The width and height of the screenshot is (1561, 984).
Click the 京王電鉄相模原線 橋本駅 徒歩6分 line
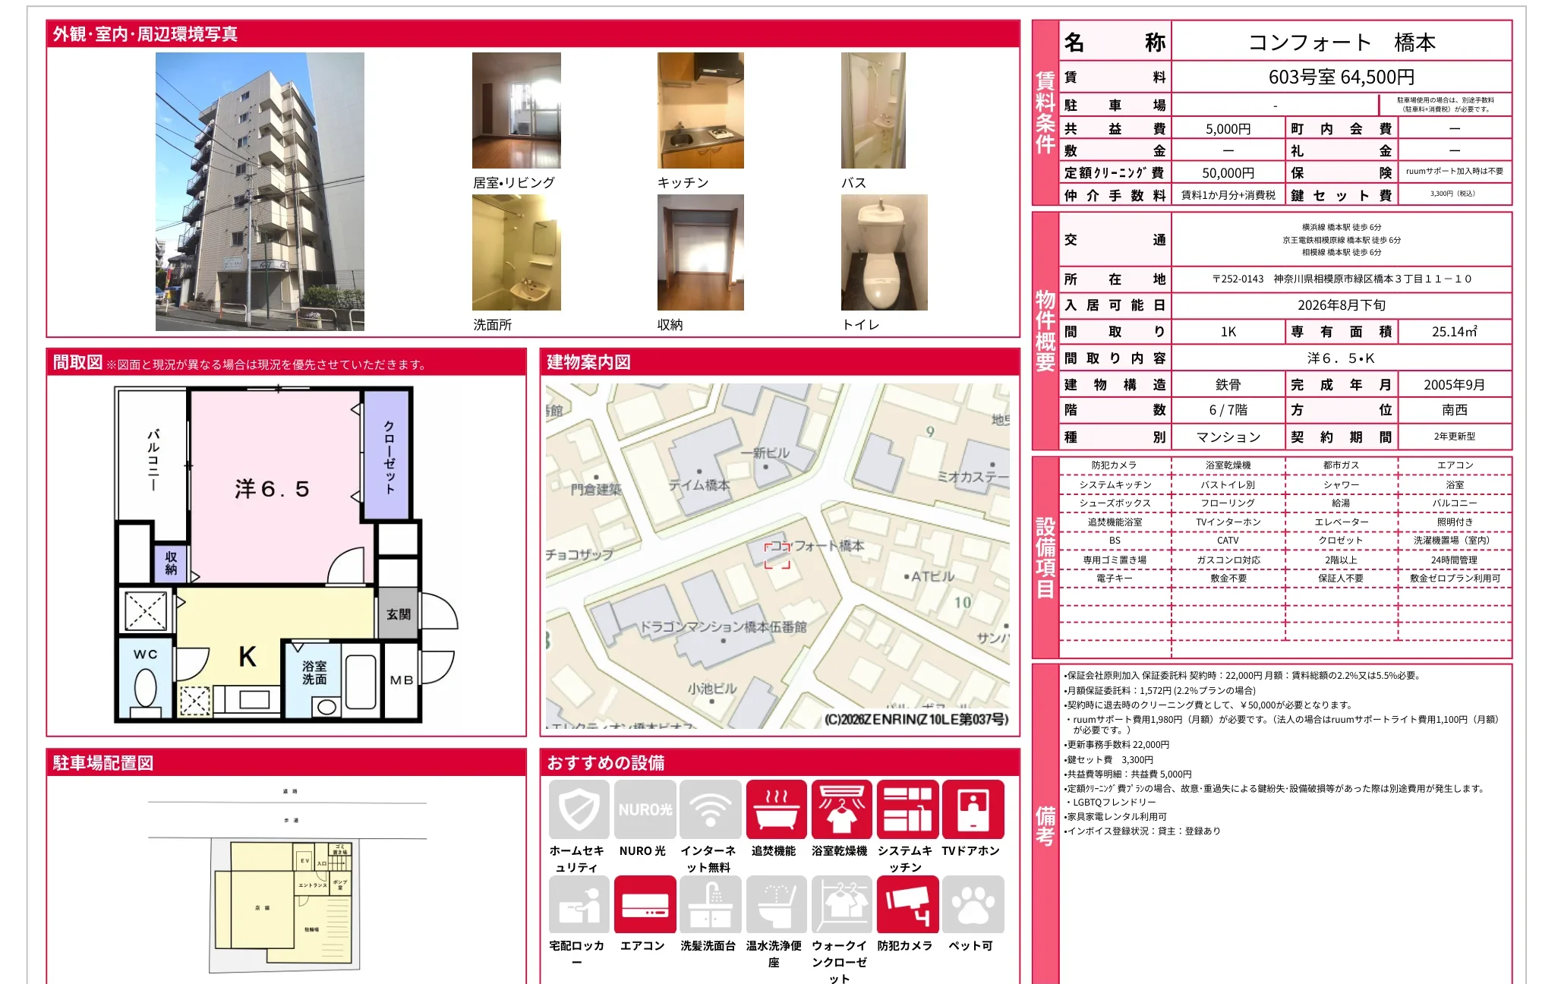(x=1342, y=240)
